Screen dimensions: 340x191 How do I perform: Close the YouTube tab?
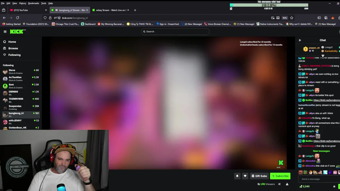coord(46,10)
